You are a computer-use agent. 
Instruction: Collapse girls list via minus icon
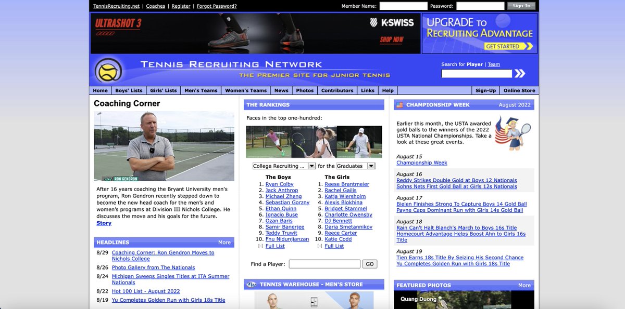(x=320, y=246)
